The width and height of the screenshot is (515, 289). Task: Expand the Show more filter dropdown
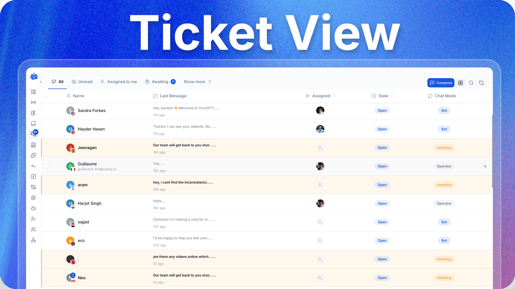click(197, 82)
